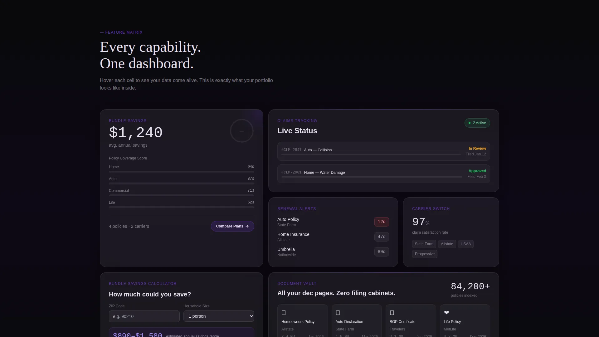
Task: Click the green dot in 2 Active badge
Action: (x=469, y=123)
